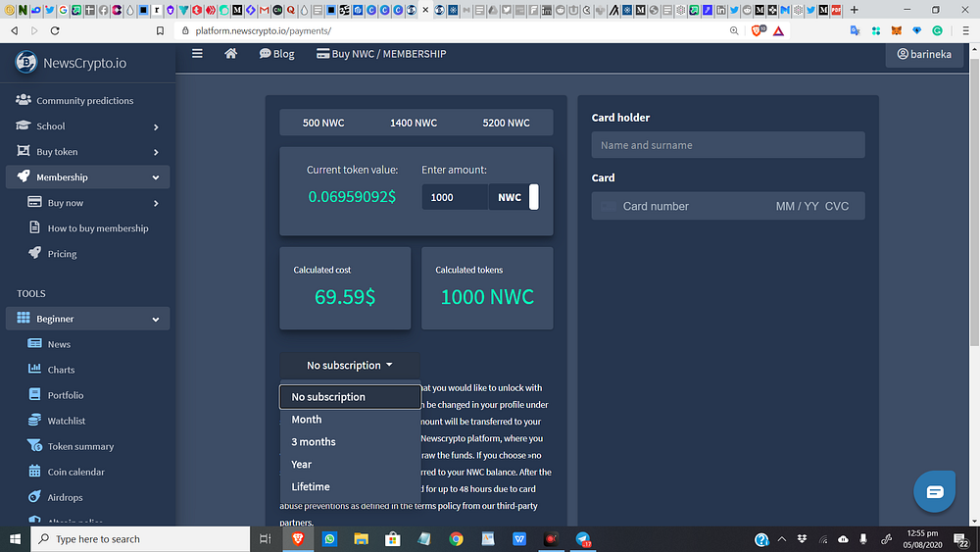Click the Name and surname field
The width and height of the screenshot is (980, 552).
[x=728, y=145]
